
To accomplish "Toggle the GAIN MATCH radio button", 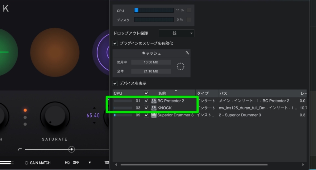I will tap(27, 163).
